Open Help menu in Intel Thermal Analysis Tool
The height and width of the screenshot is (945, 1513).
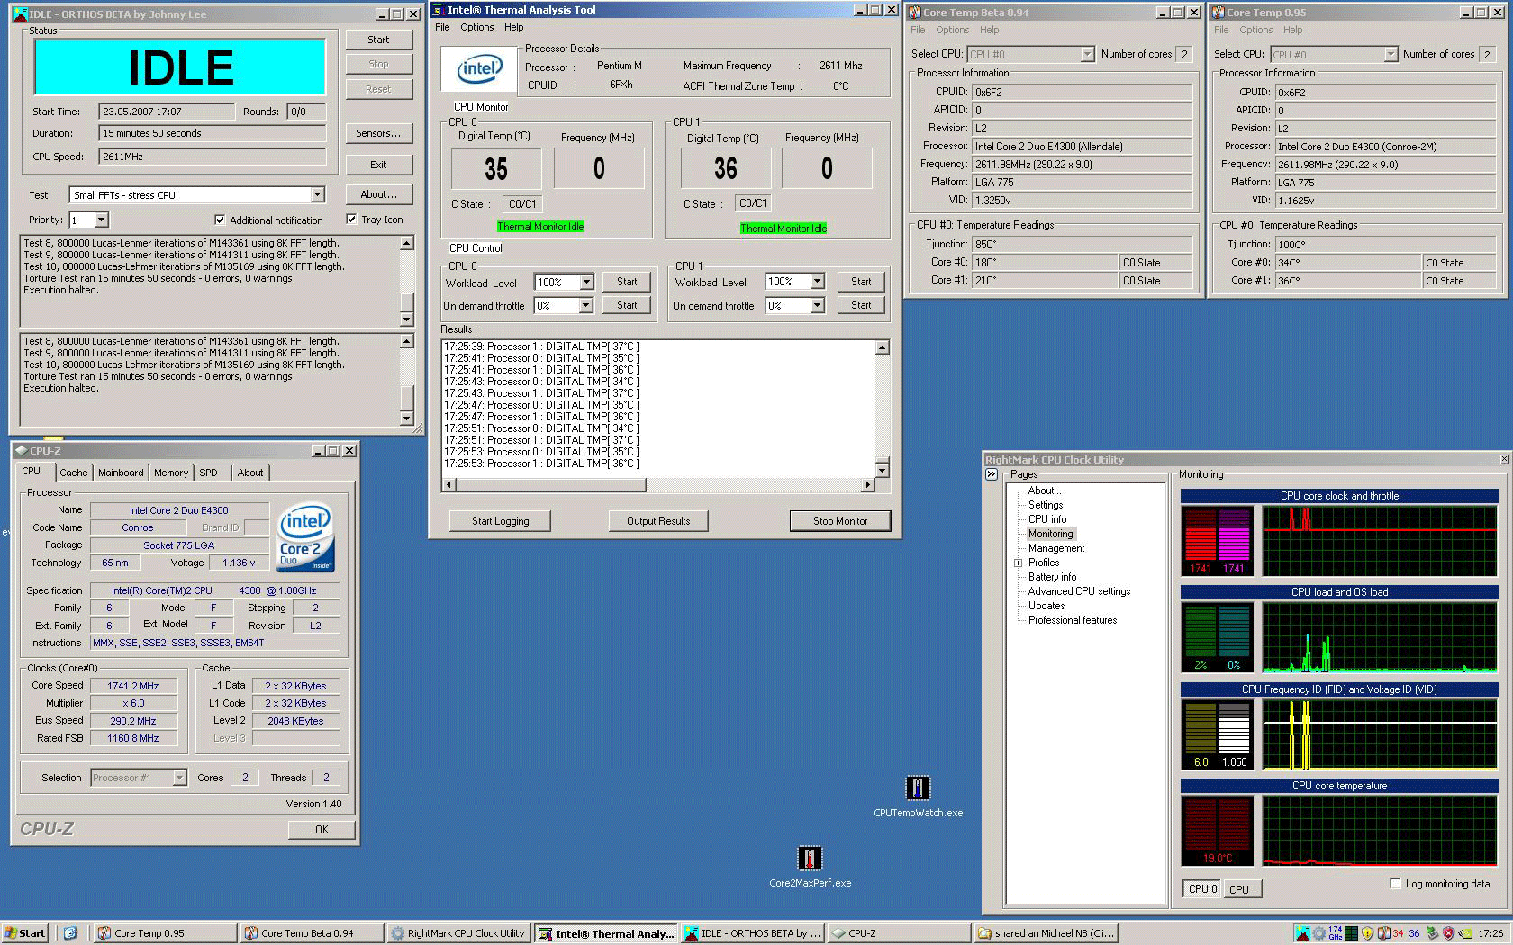(x=514, y=27)
